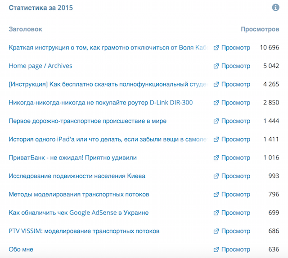Image resolution: width=288 pixels, height=258 pixels.
Task: Click Просмотр for Первое дорожно-транспортное происшествие
Action: click(235, 121)
